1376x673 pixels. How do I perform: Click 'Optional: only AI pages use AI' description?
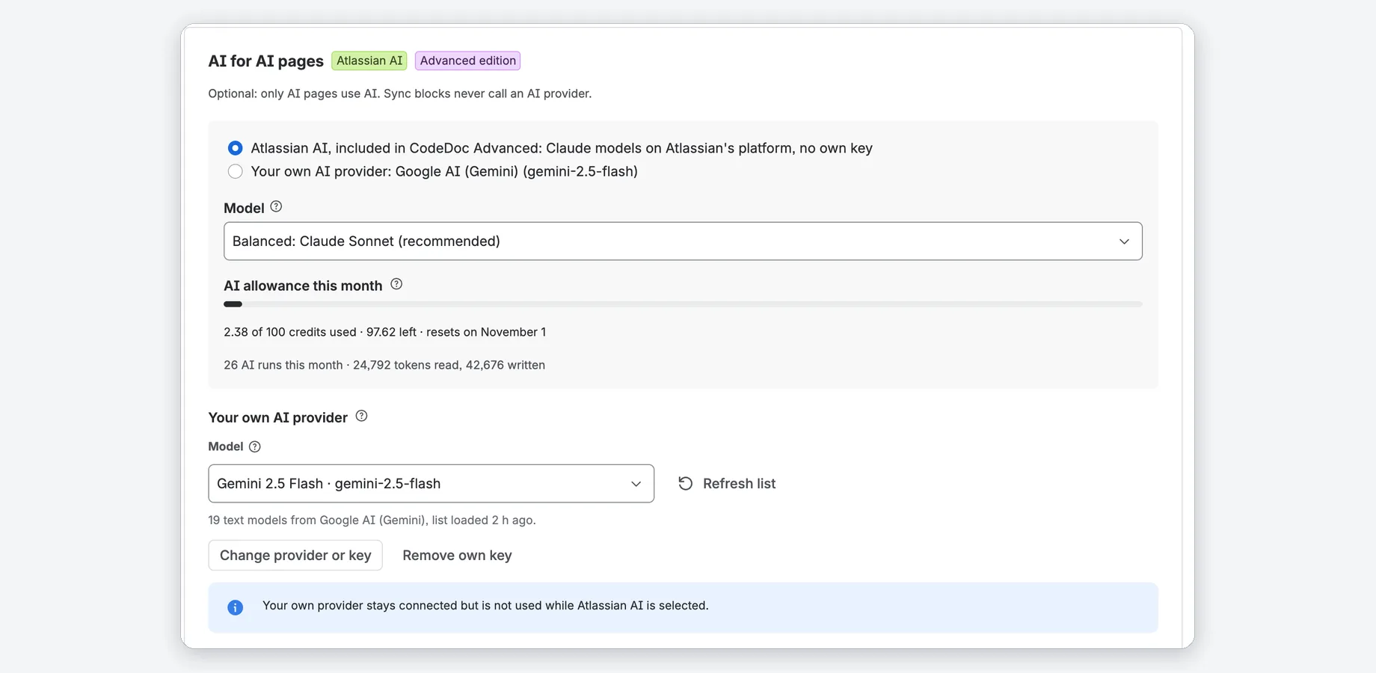[399, 93]
